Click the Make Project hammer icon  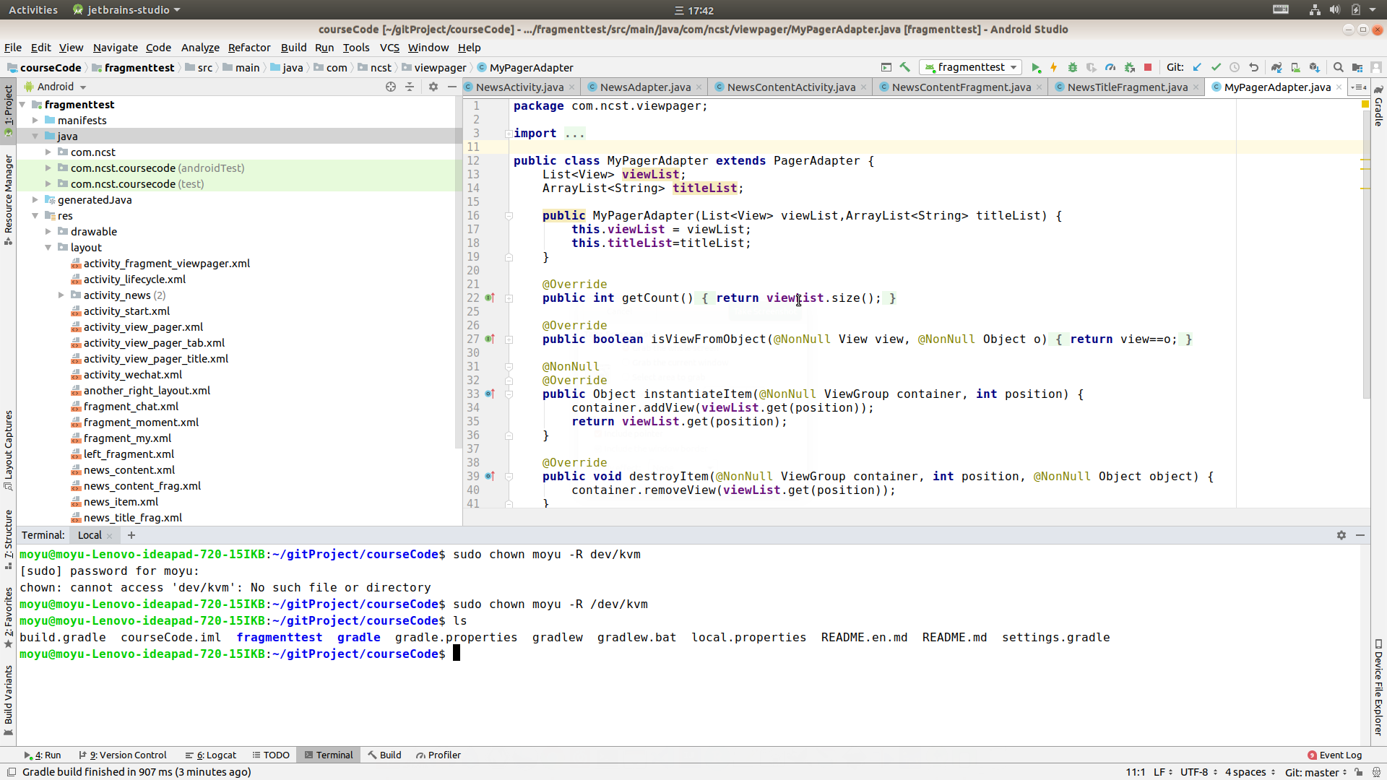tap(905, 67)
